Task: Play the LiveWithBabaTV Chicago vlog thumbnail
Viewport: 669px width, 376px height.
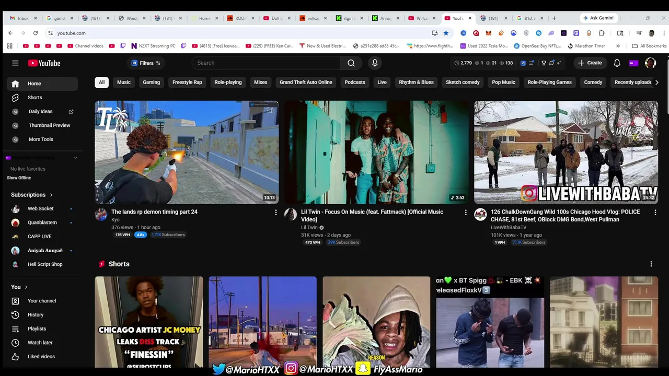Action: point(566,152)
